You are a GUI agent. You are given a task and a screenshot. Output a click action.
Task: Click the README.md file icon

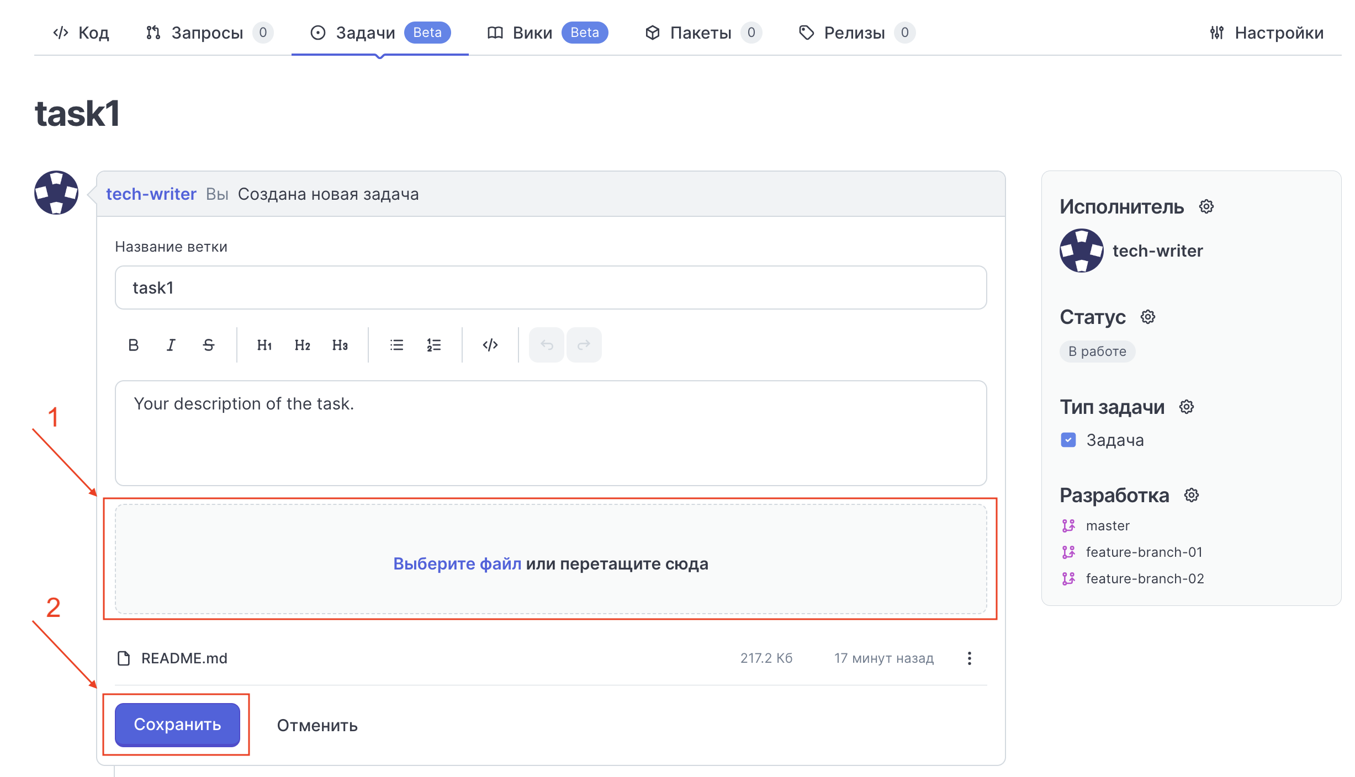pos(124,658)
